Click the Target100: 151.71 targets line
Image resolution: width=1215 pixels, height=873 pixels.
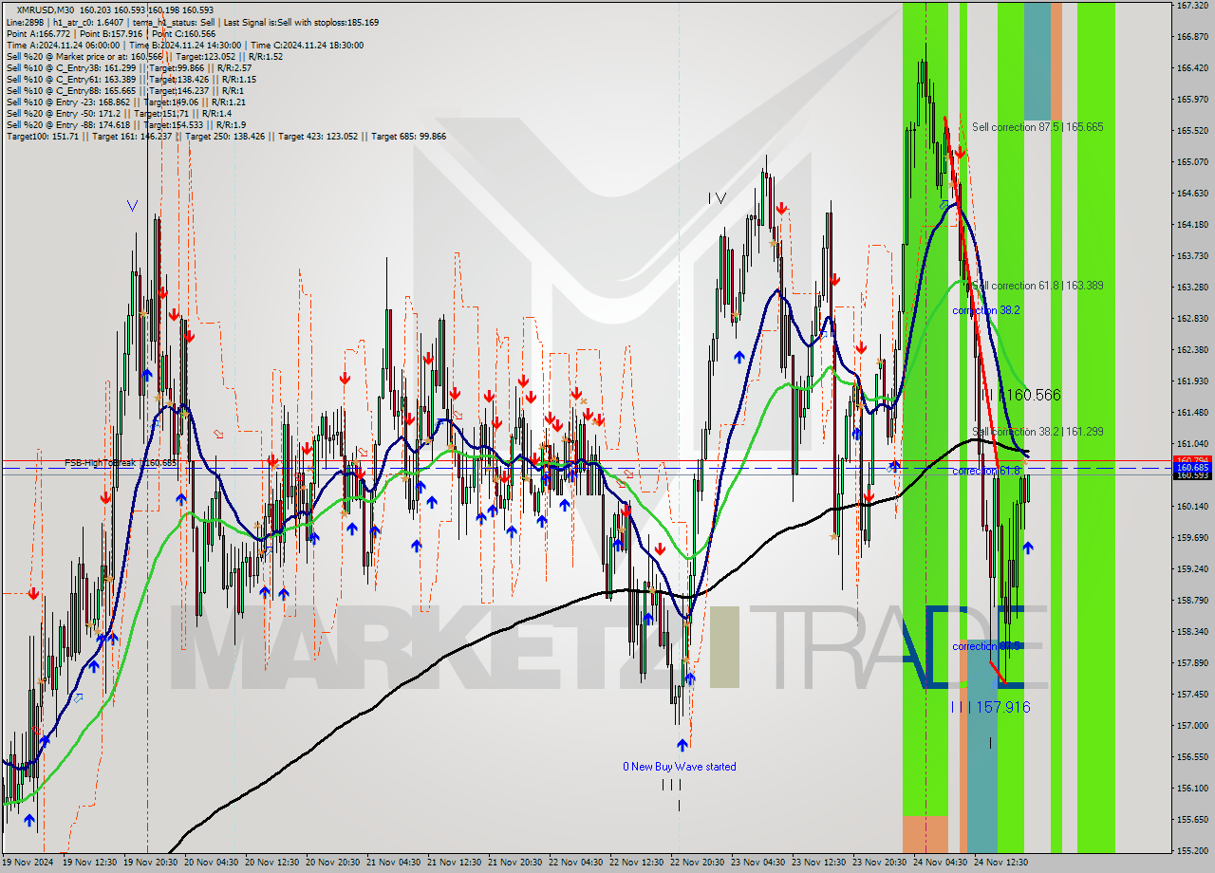(226, 137)
